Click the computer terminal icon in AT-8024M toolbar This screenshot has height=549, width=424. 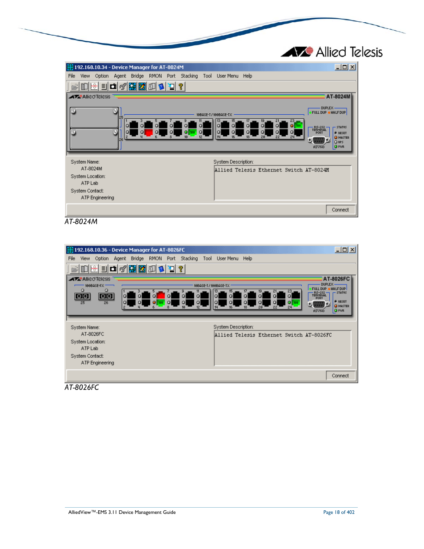(171, 87)
